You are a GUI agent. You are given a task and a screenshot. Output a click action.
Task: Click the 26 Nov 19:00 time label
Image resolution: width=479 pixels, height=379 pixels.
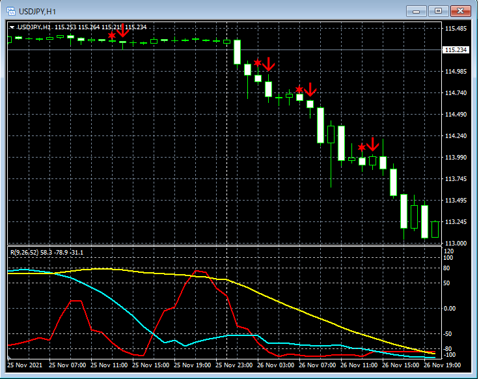pyautogui.click(x=442, y=365)
